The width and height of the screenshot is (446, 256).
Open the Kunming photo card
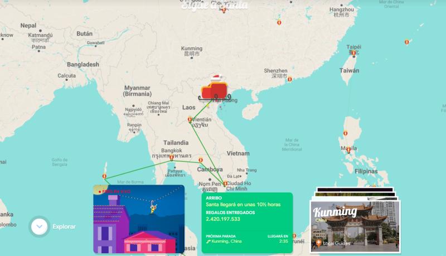point(355,223)
